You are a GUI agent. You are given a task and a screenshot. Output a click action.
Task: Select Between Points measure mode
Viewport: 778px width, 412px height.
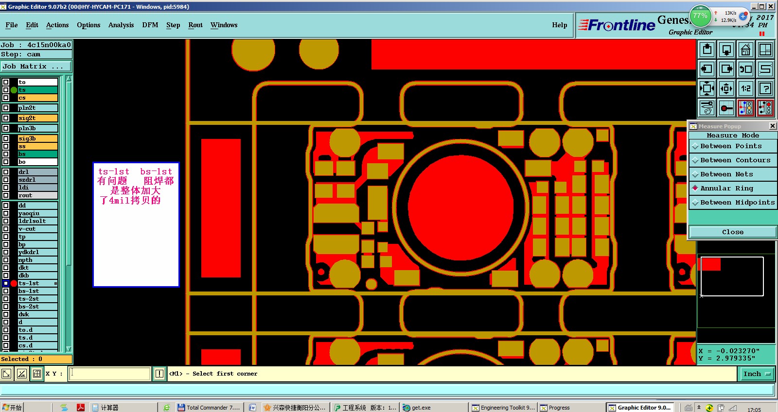click(x=733, y=146)
